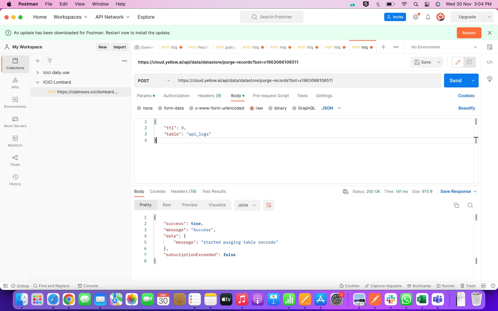The width and height of the screenshot is (498, 311).
Task: Open the help question mark icon
Action: point(493,286)
